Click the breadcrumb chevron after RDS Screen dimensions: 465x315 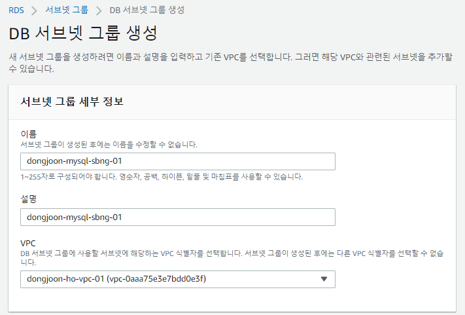tap(35, 11)
